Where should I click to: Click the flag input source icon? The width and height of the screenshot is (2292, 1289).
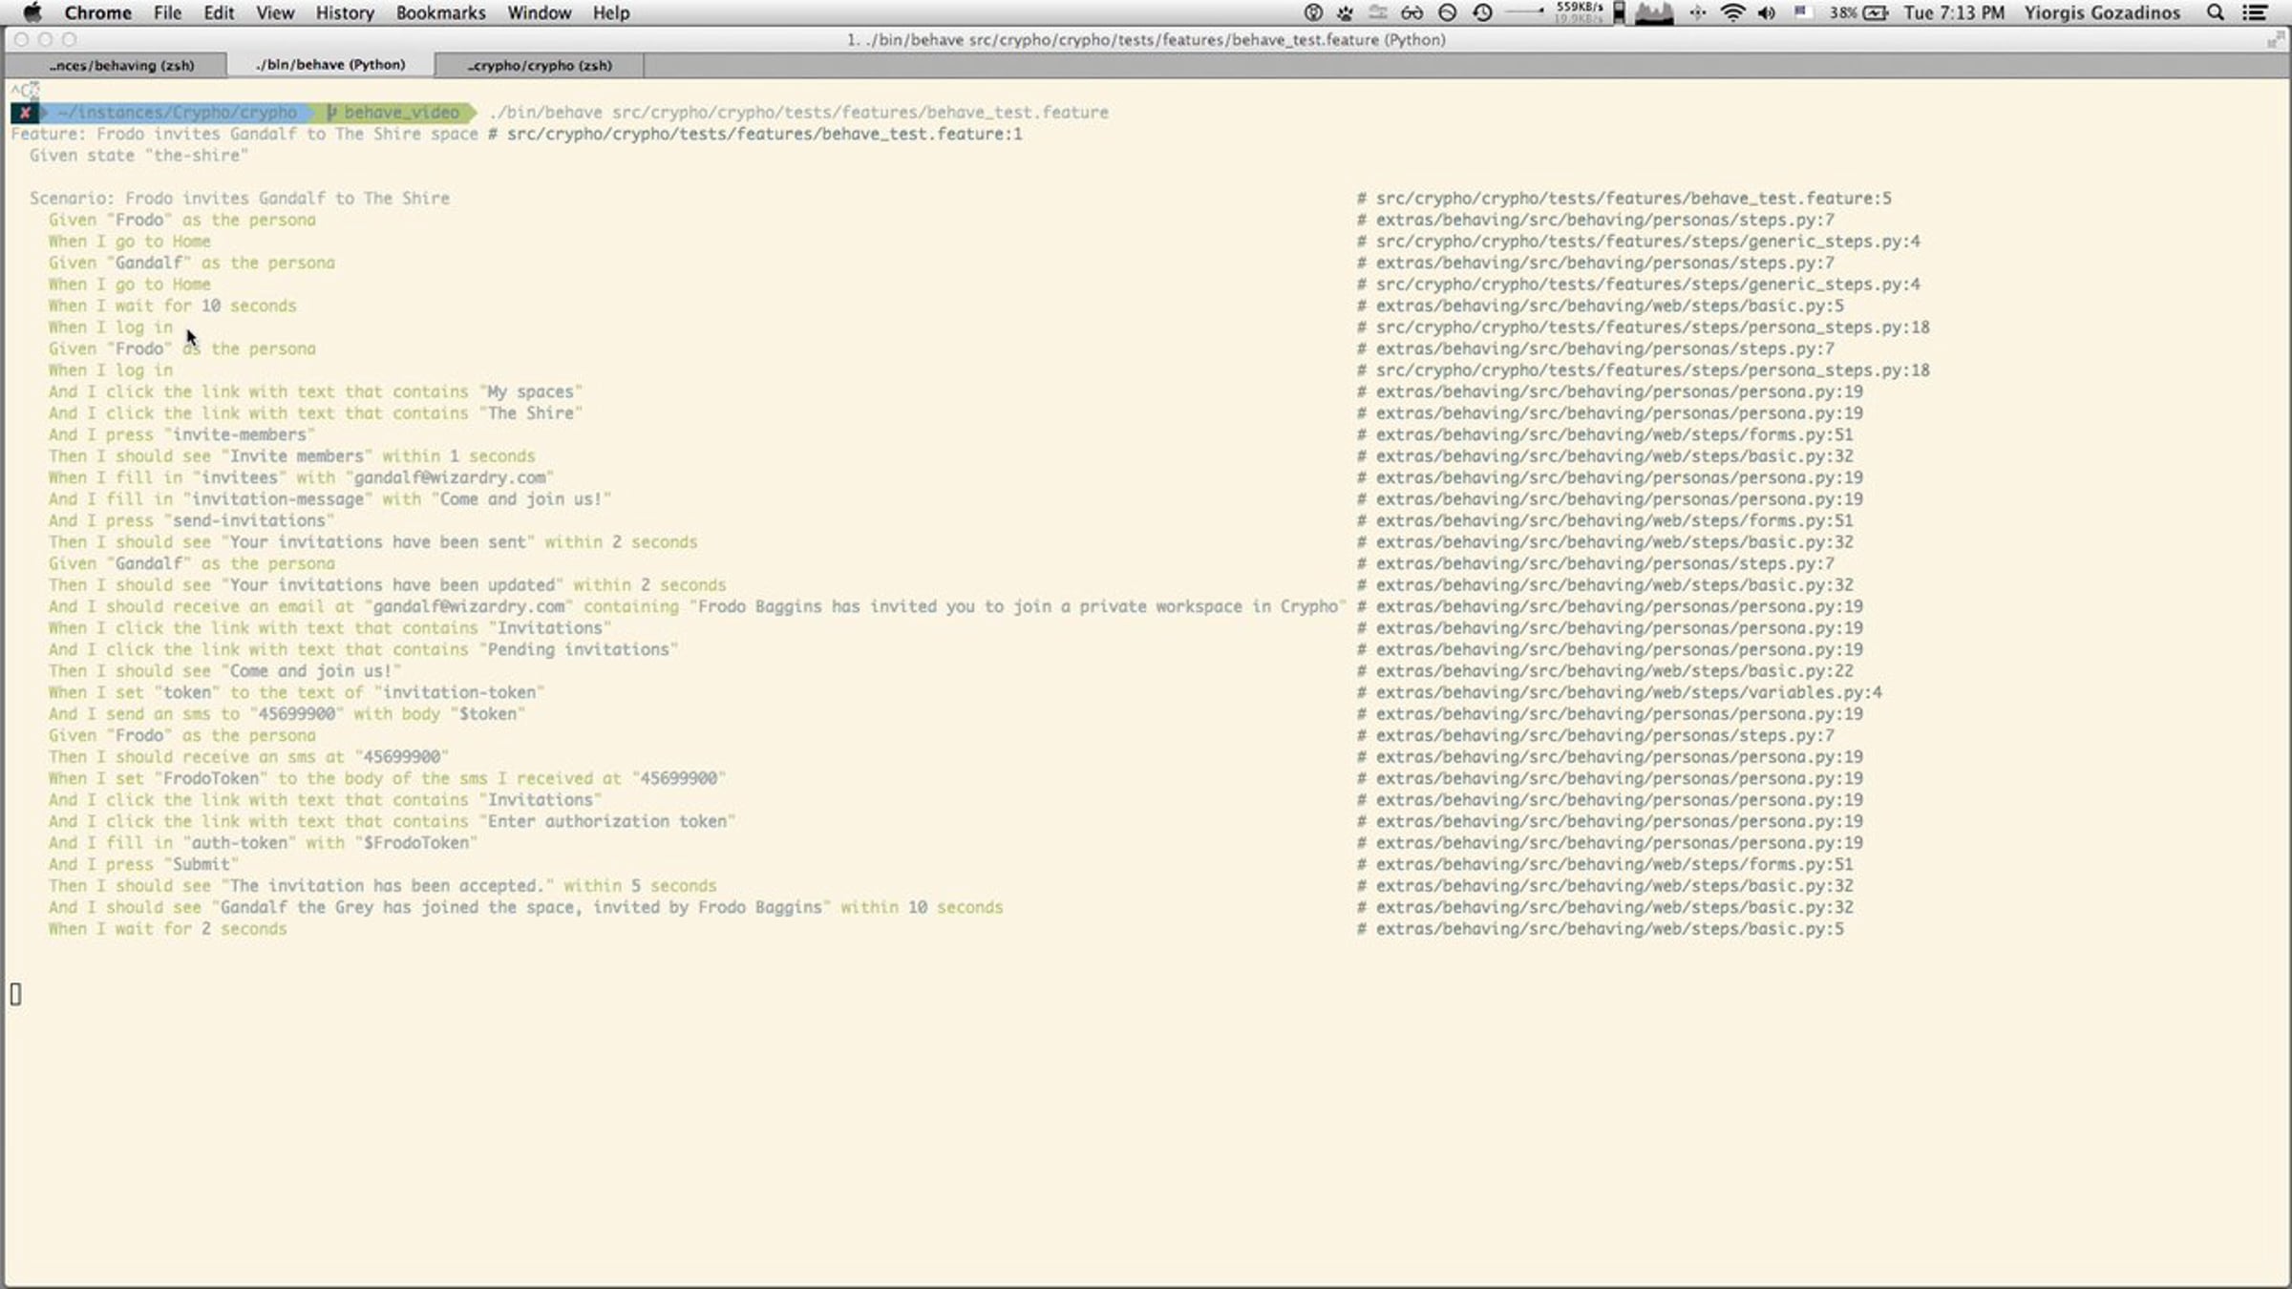[x=1802, y=12]
